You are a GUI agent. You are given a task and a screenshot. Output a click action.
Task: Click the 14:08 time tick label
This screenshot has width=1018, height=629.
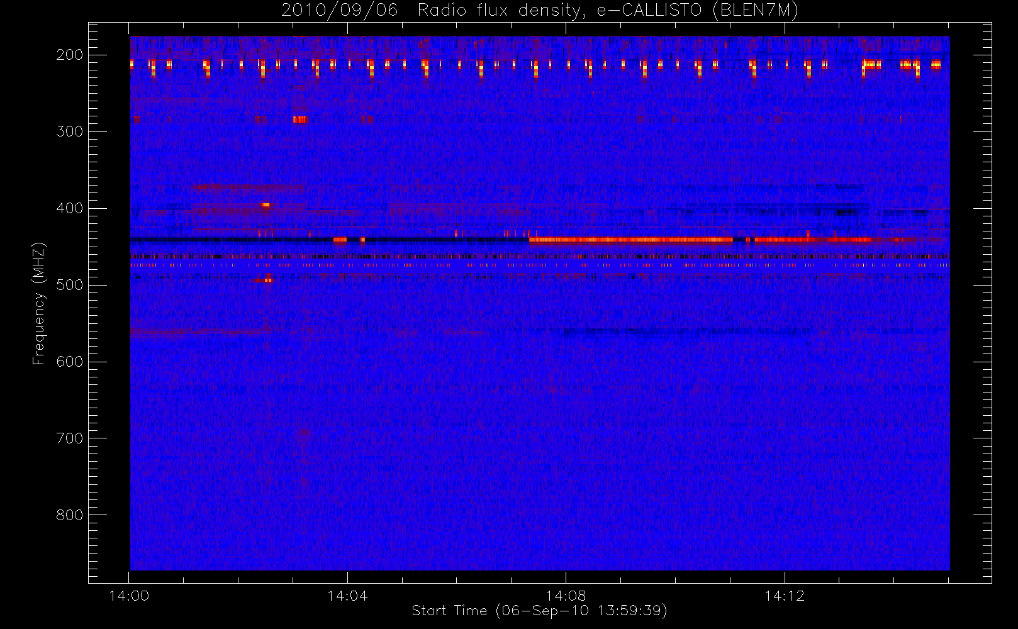pos(566,596)
